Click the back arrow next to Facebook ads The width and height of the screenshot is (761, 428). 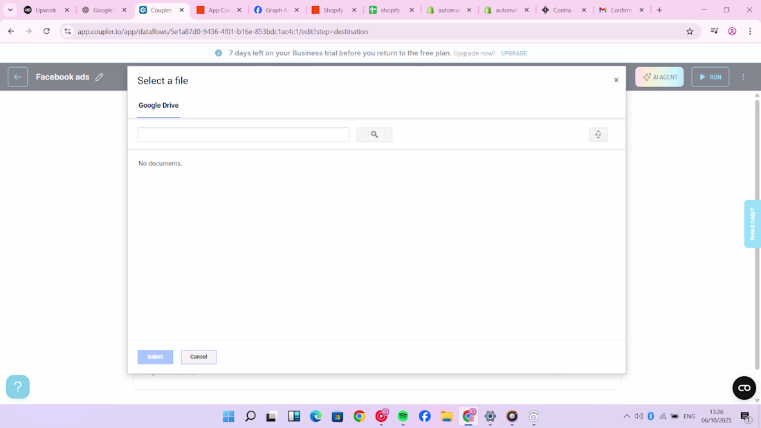[17, 77]
